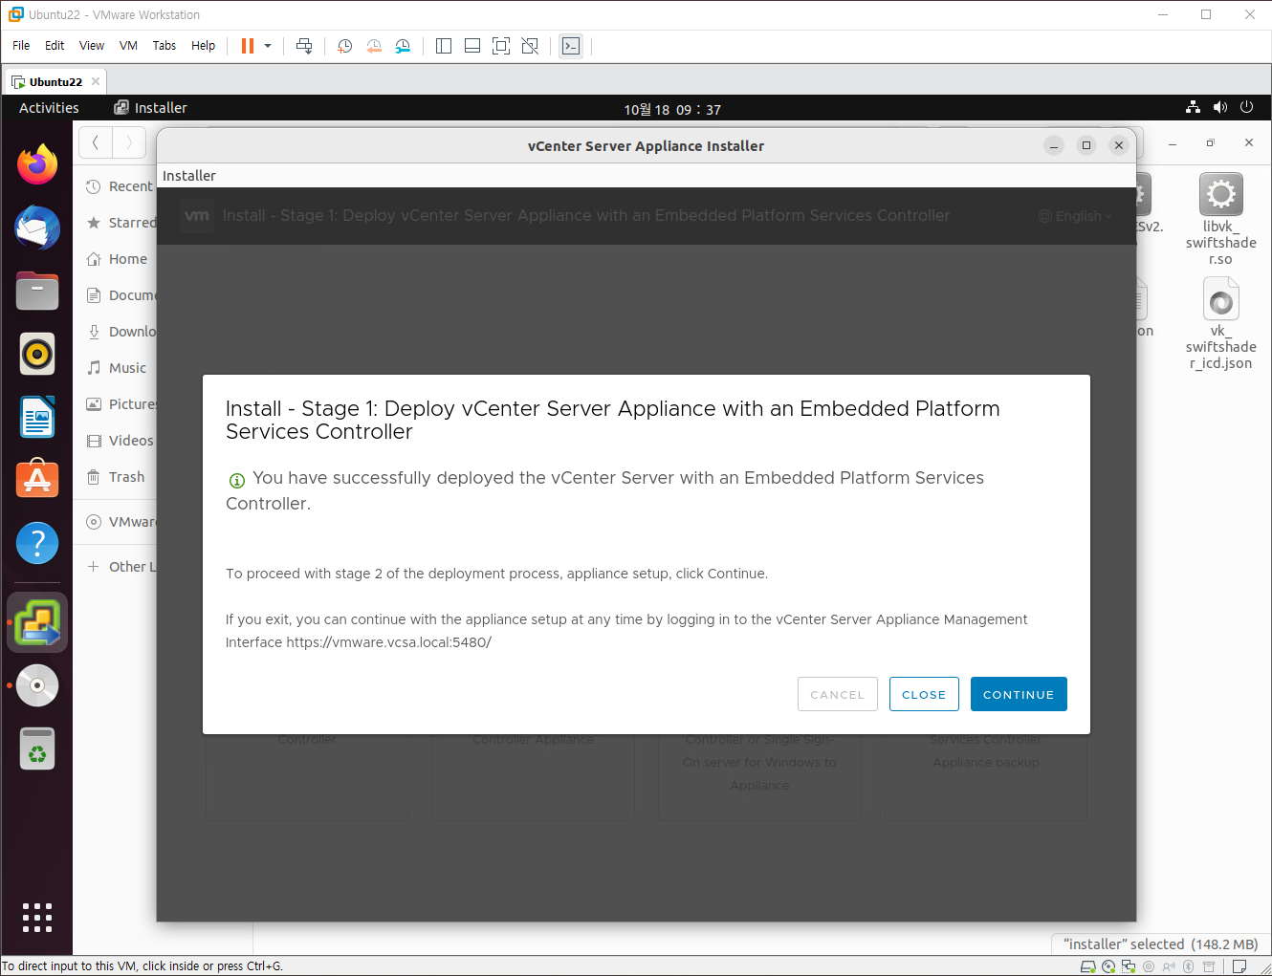Click the CD/DVD drive status icon
Screen dimensions: 1272x976
pos(1108,966)
